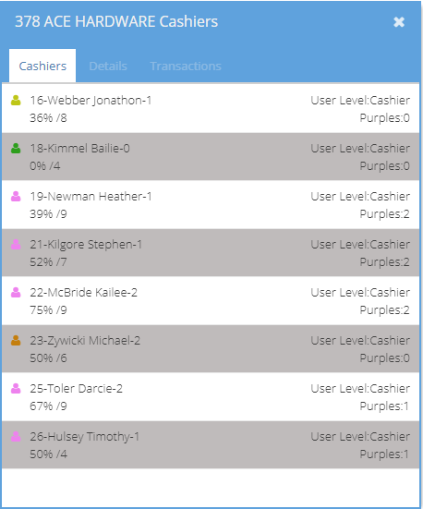The width and height of the screenshot is (423, 509).
Task: Open cashier 16-Webber Jonathon-1 entry
Action: [x=211, y=109]
